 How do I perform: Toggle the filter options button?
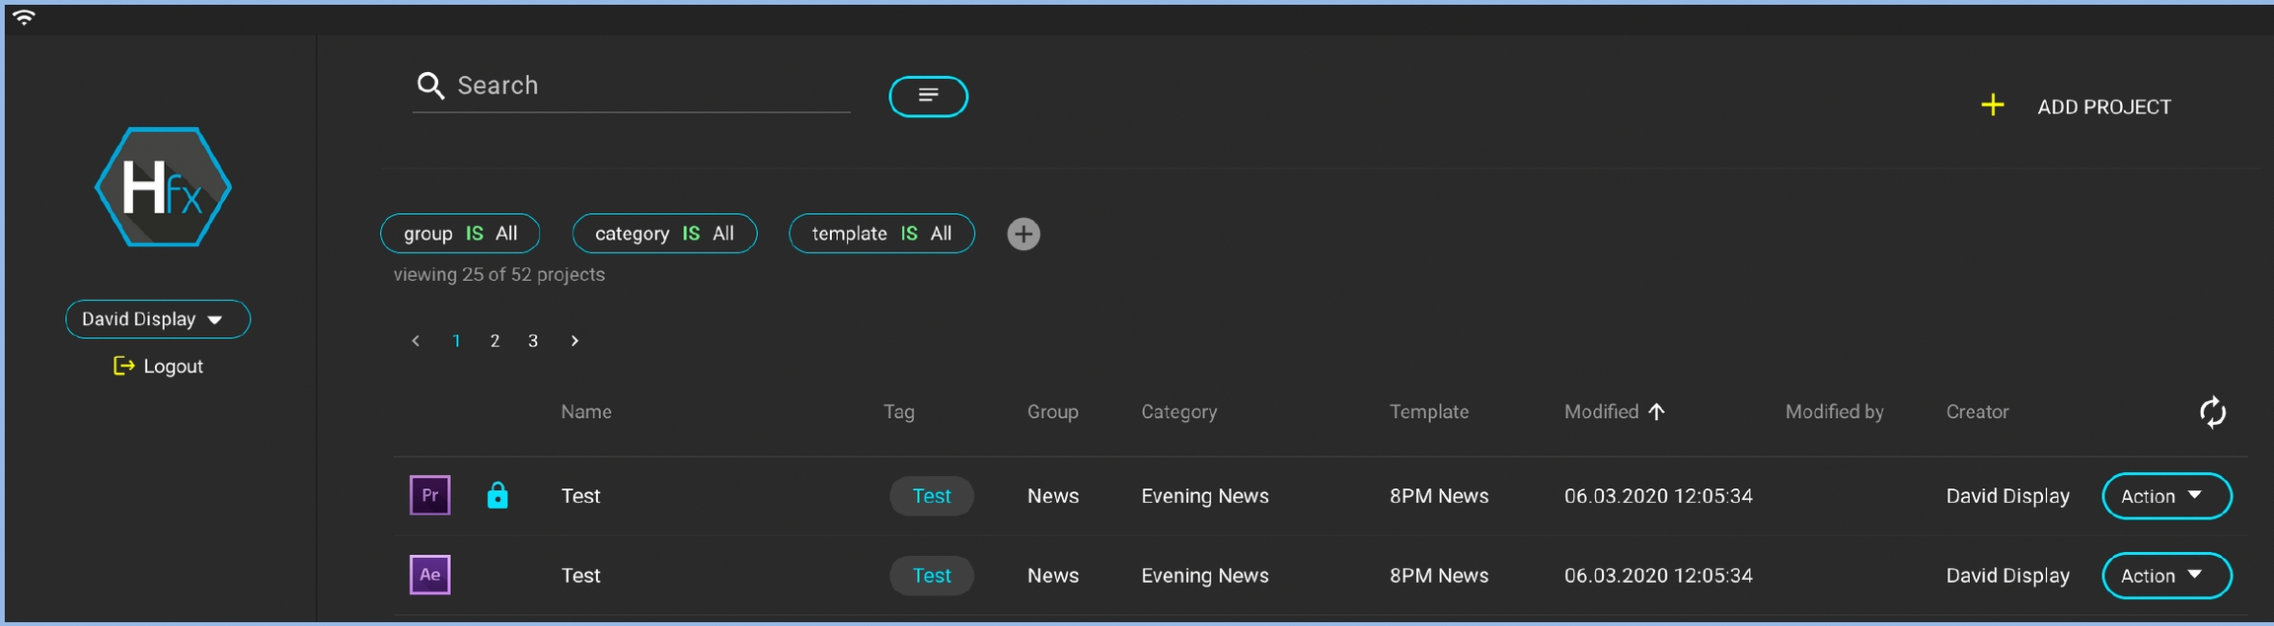928,96
